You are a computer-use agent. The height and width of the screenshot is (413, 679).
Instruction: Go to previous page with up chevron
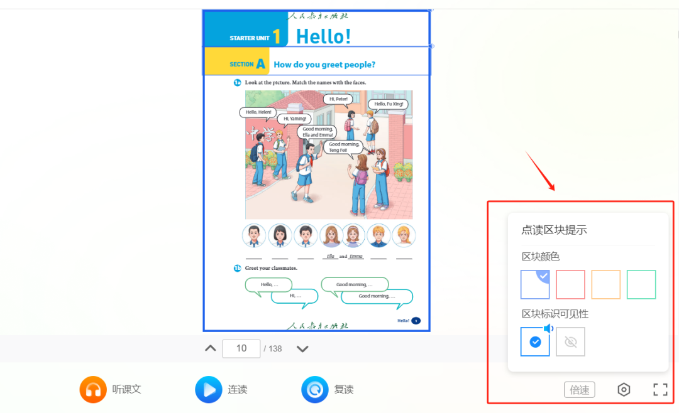coord(211,348)
